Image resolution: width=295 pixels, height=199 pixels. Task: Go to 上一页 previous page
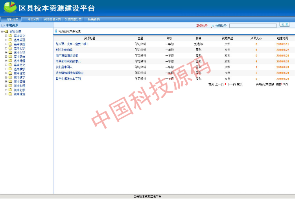point(219,84)
